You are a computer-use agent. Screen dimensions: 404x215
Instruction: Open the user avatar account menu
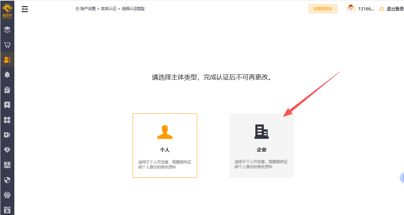[351, 9]
